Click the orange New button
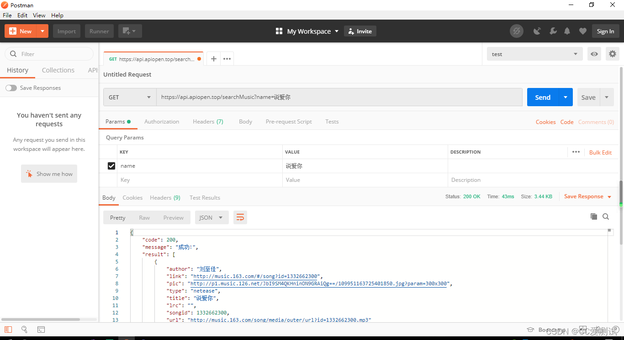This screenshot has width=624, height=340. pos(20,31)
